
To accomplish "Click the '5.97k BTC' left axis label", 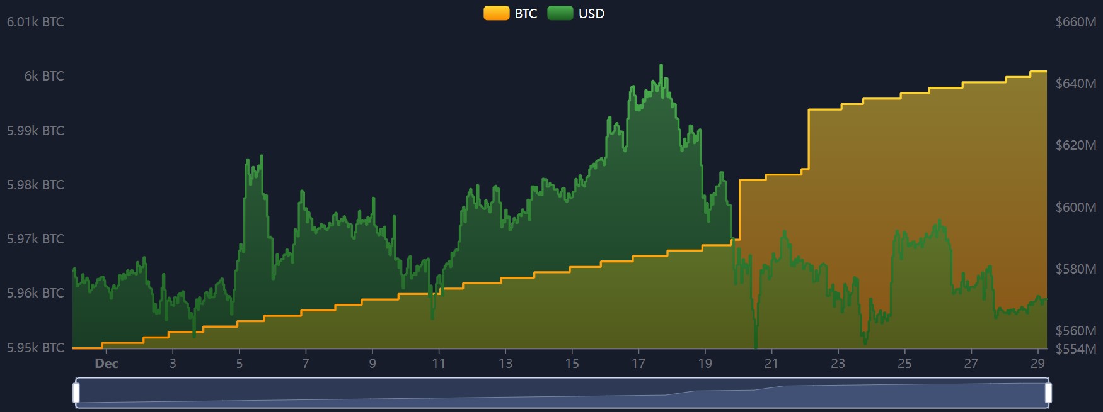I will point(35,239).
